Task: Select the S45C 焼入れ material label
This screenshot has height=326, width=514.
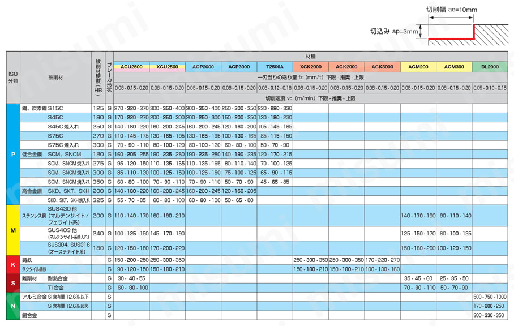Action: point(63,126)
